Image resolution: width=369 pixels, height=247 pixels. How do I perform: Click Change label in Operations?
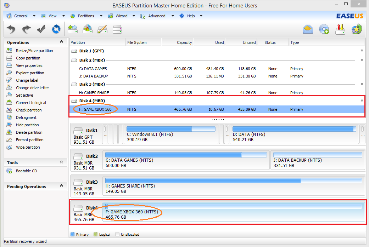click(27, 80)
